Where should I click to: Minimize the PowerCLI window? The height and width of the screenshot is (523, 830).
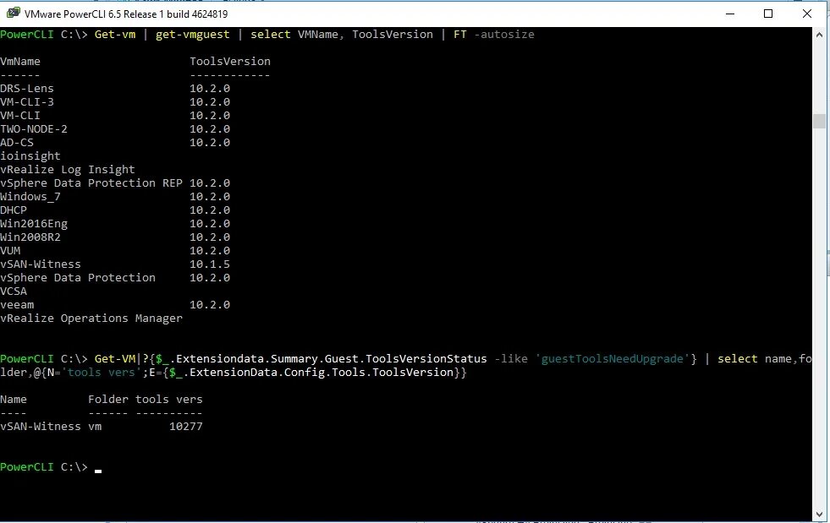tap(730, 14)
